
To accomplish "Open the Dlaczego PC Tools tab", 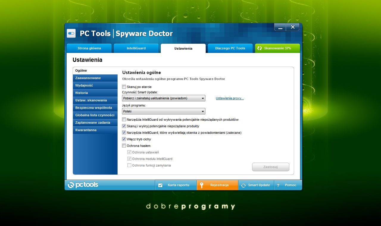I will pos(230,48).
